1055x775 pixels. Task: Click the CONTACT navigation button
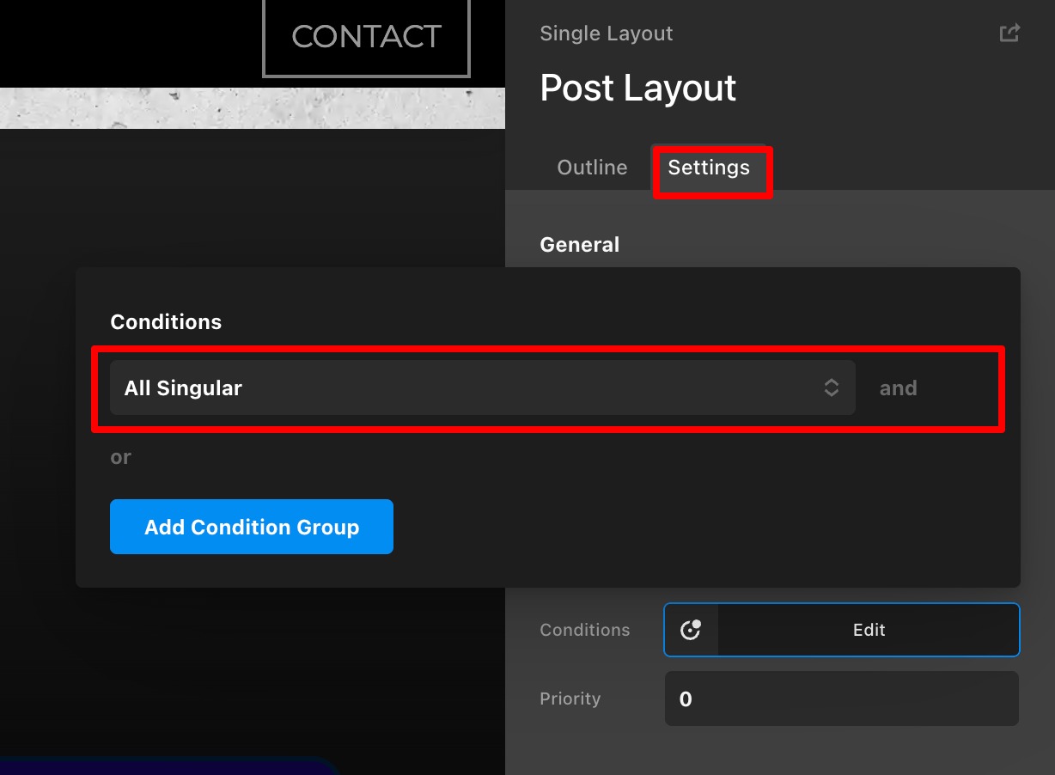coord(366,37)
